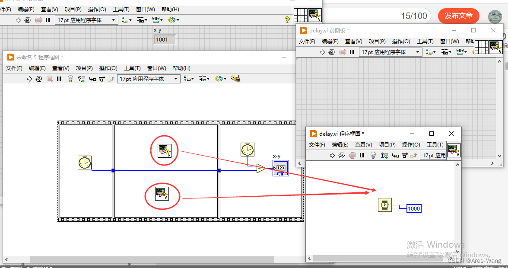This screenshot has height=268, width=508.
Task: Select the Subtract function node
Action: tap(261, 168)
